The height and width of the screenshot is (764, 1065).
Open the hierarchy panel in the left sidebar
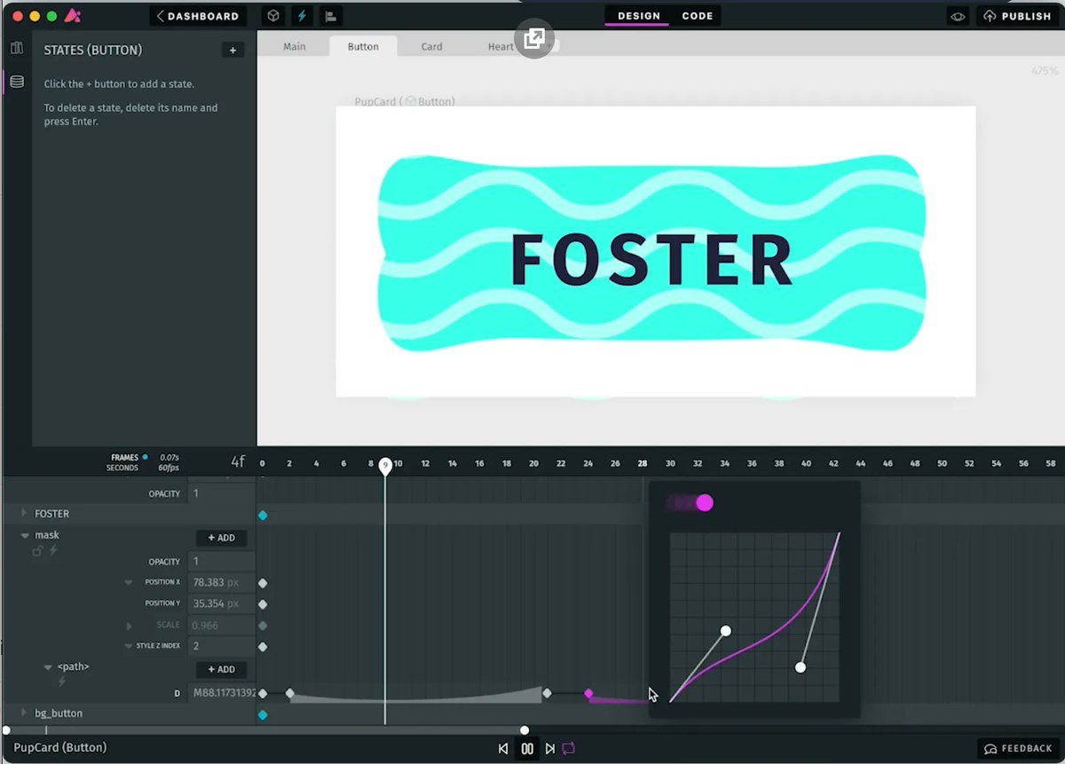click(x=16, y=48)
